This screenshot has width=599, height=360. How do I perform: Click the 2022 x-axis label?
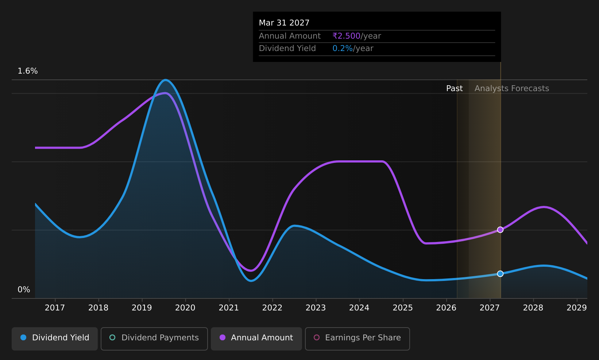tap(272, 308)
